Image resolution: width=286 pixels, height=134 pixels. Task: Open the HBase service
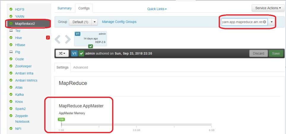(x=20, y=45)
